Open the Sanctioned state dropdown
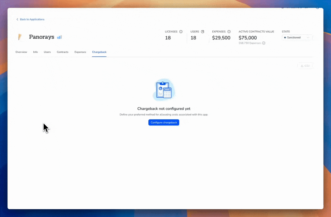331x217 pixels. pos(297,37)
